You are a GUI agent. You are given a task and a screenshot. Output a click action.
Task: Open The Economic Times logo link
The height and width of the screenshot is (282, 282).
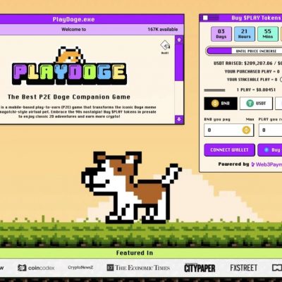click(138, 268)
